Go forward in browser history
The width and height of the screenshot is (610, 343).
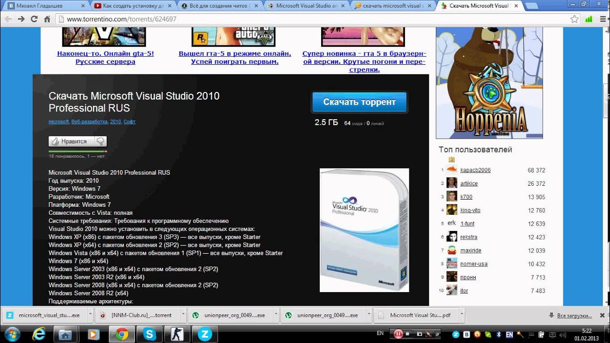point(21,19)
